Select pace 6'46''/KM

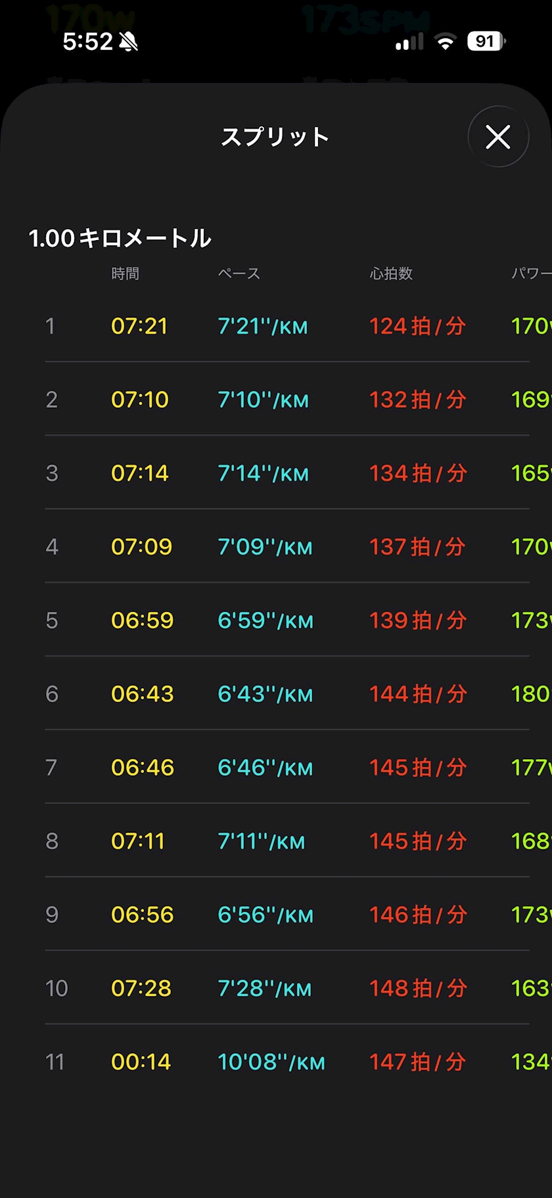[x=265, y=768]
